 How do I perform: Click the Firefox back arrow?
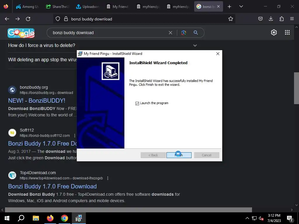7,19
